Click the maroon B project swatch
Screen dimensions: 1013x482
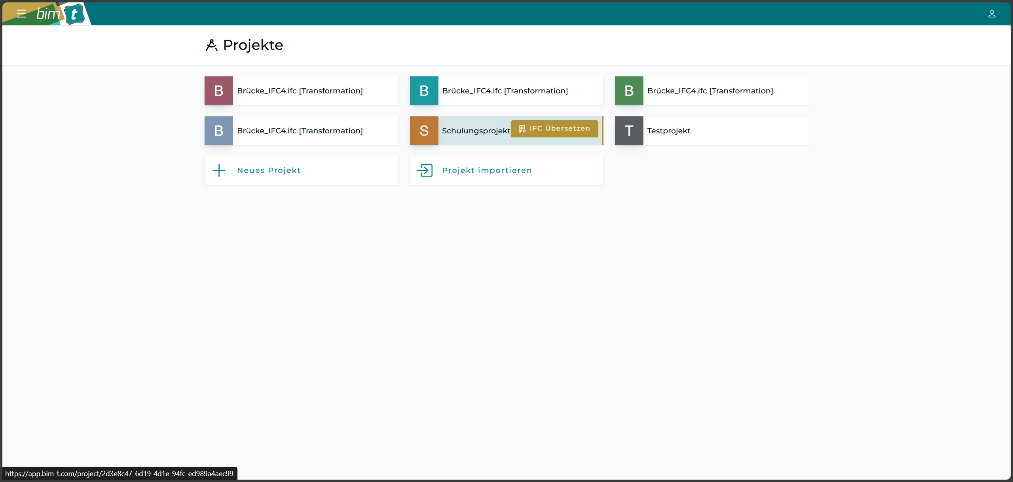tap(219, 91)
